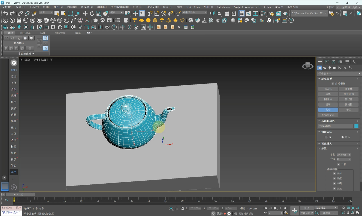Switch to Cameras category in Create panel
Viewport: 362px width, 216px height.
335,68
